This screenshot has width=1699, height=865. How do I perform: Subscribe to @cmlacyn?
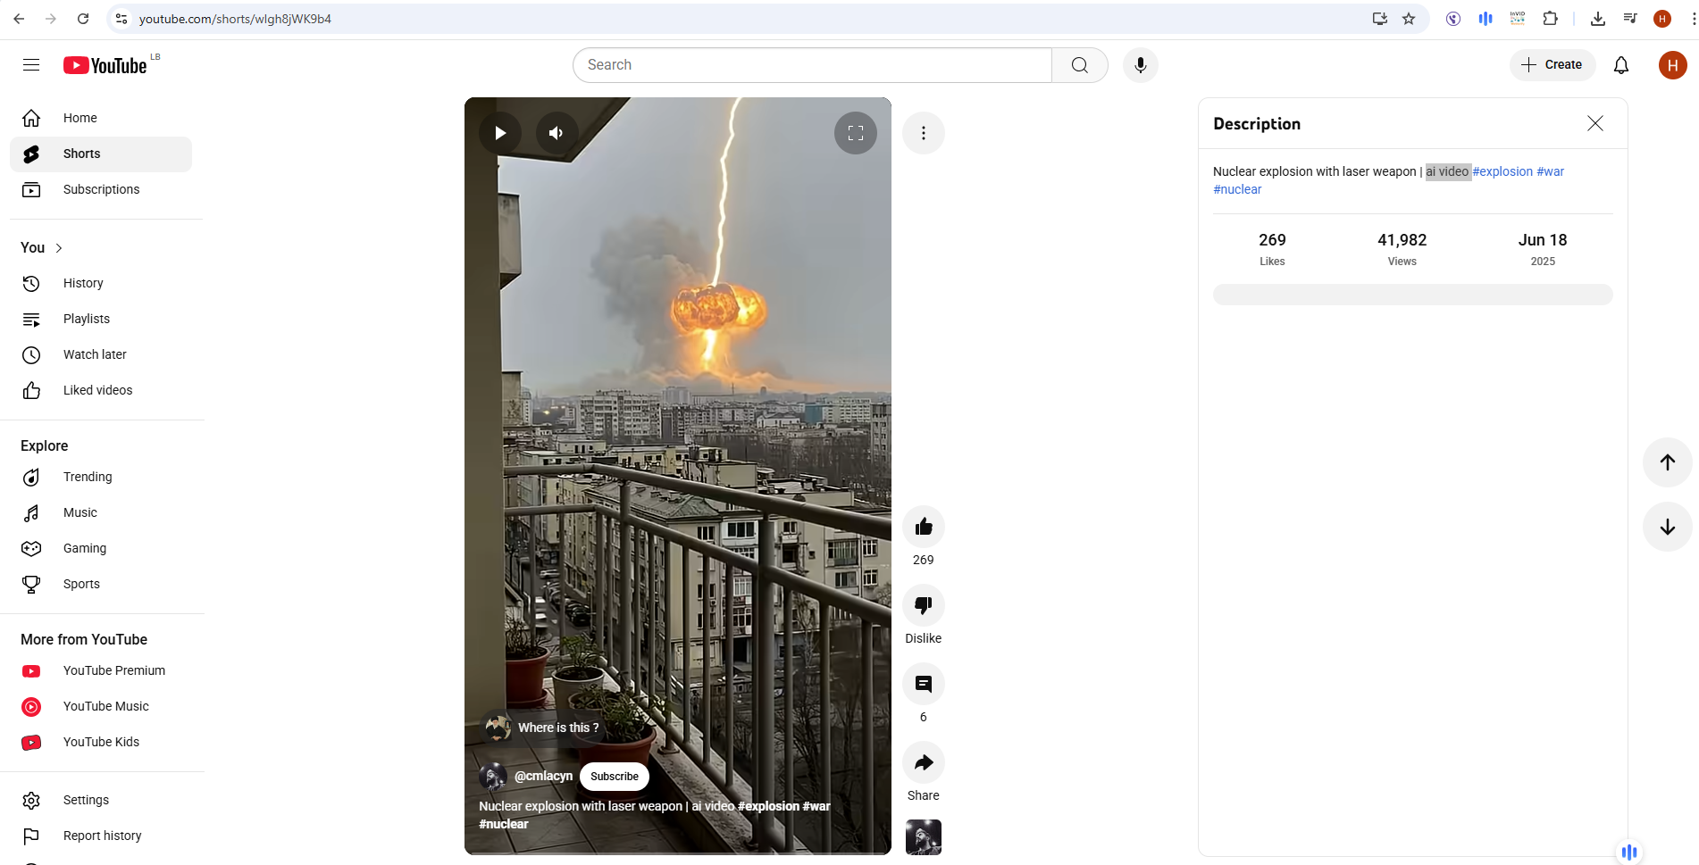(x=615, y=777)
